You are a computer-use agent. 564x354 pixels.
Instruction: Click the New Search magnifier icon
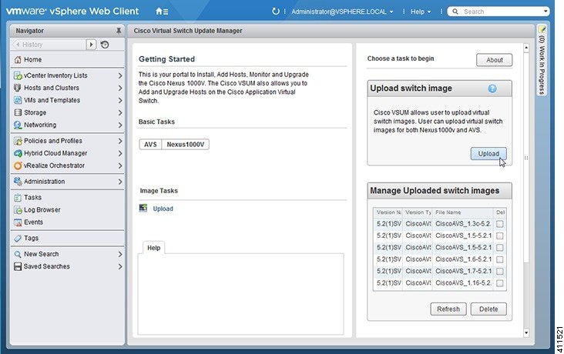(x=18, y=254)
